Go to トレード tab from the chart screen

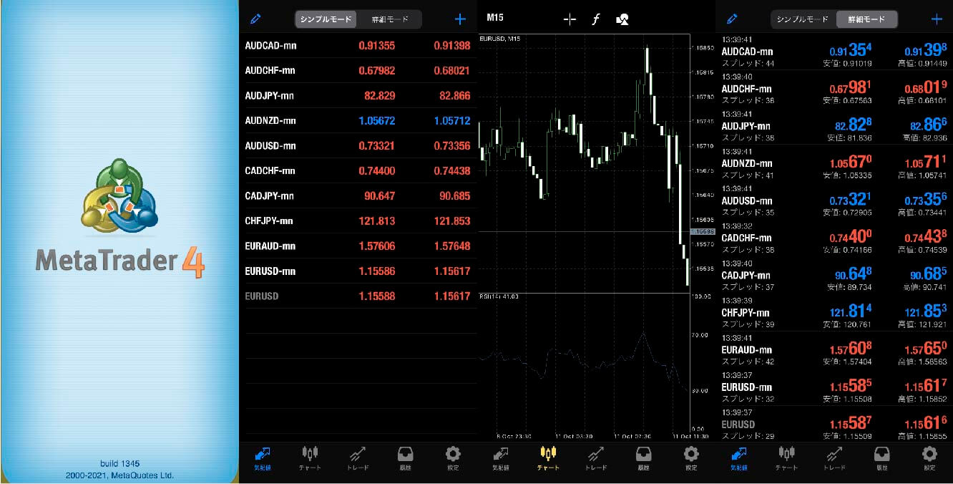click(x=595, y=458)
